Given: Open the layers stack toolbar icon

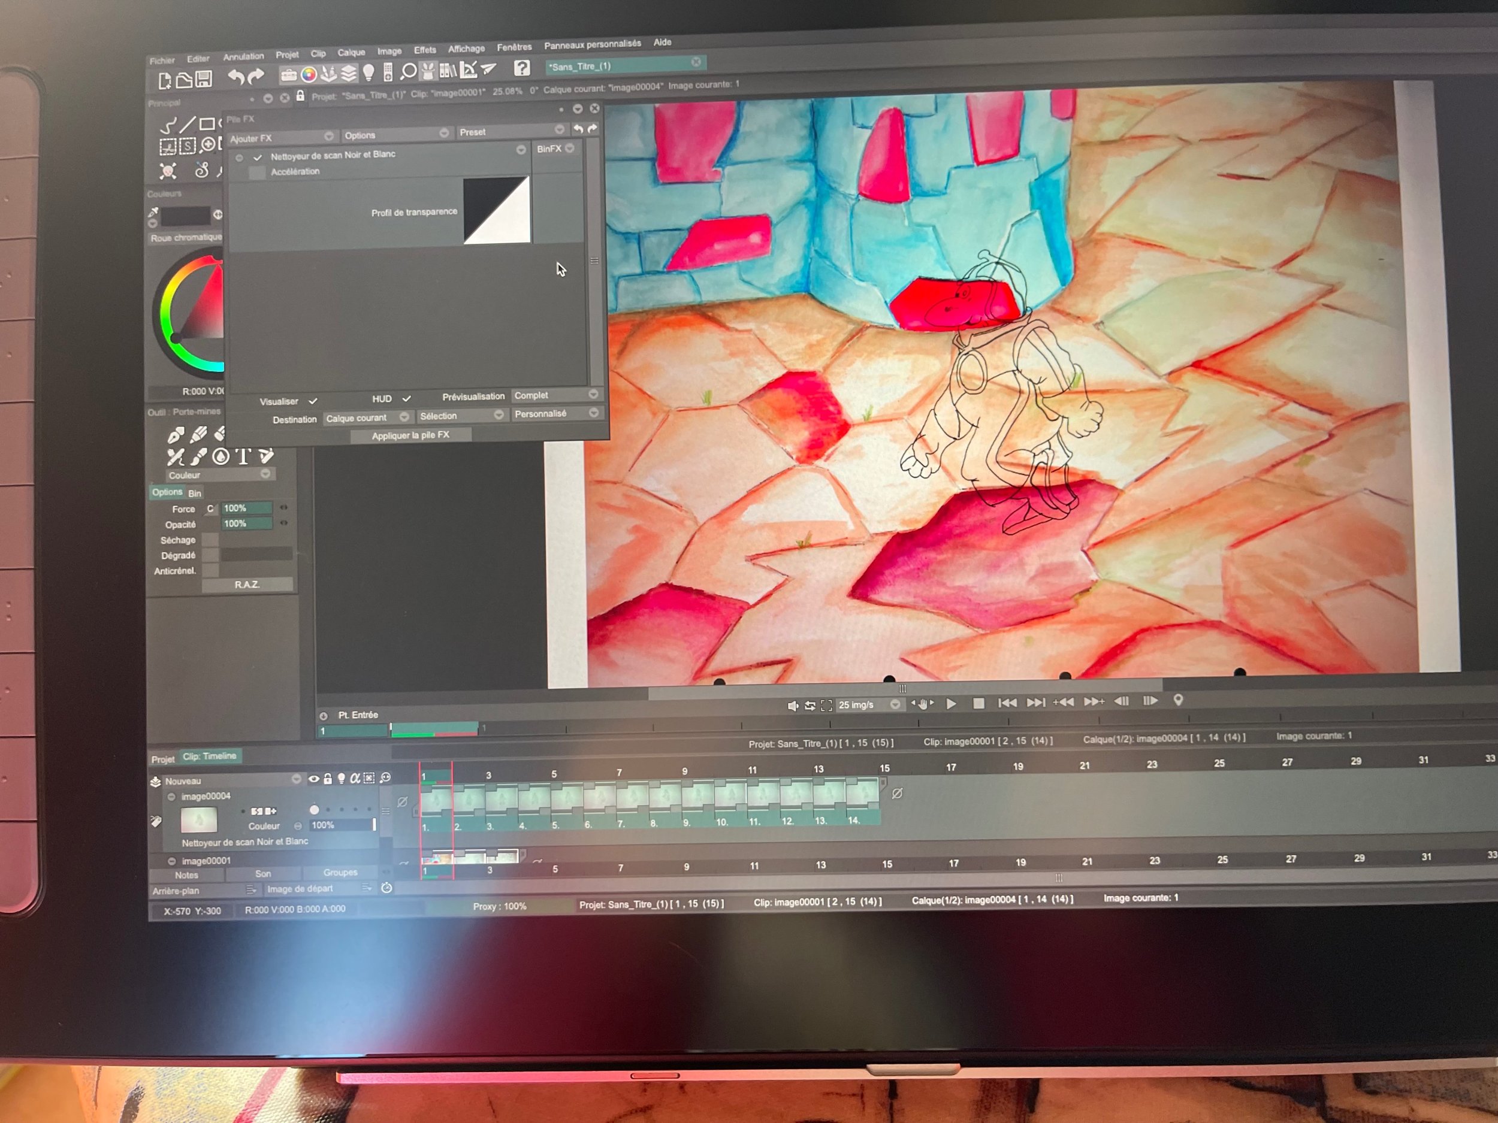Looking at the screenshot, I should (x=348, y=73).
